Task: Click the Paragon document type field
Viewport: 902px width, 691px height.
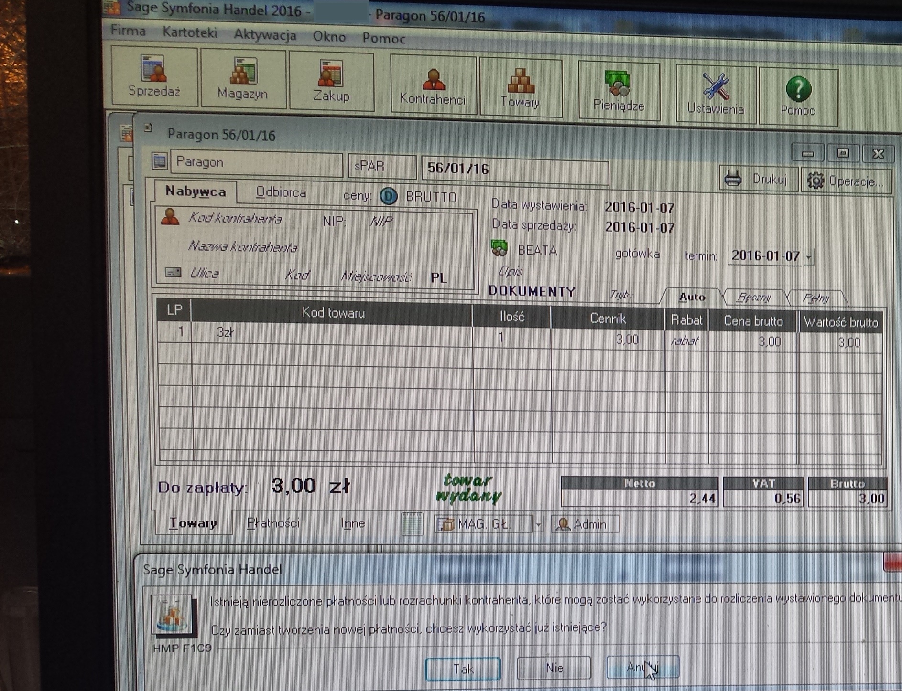Action: pos(257,162)
